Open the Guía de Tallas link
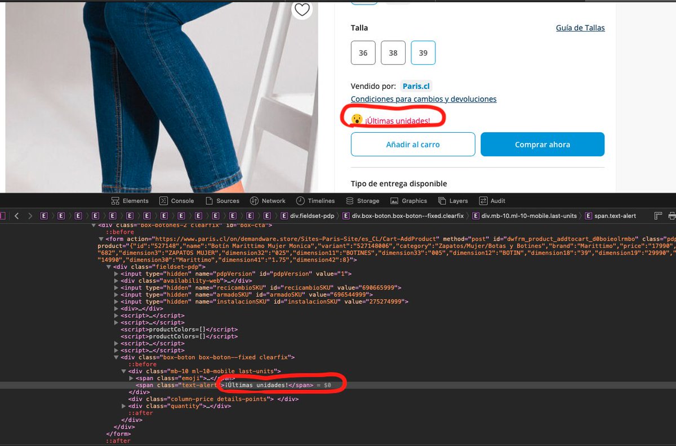676x446 pixels. 580,28
